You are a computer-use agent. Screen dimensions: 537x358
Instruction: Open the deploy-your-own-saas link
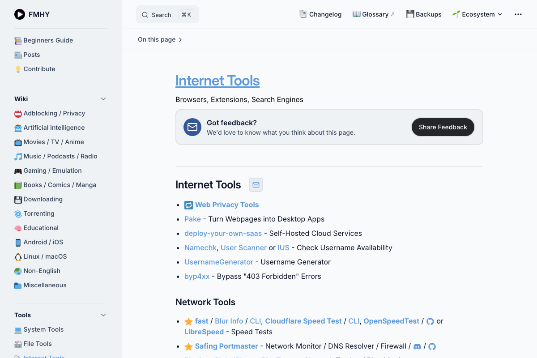223,233
